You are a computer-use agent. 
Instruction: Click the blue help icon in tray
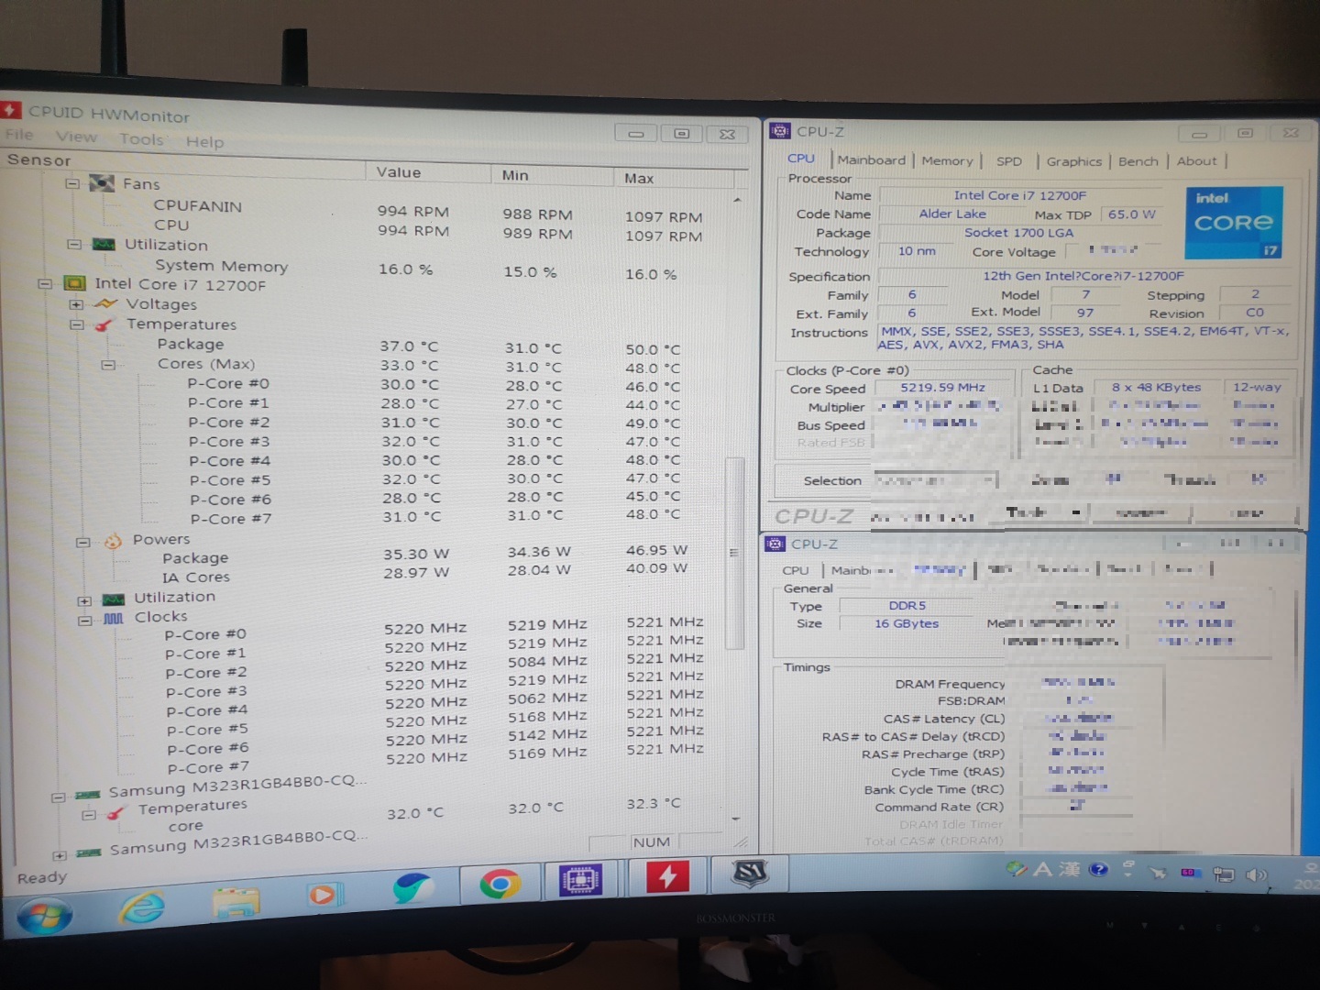tap(1098, 869)
